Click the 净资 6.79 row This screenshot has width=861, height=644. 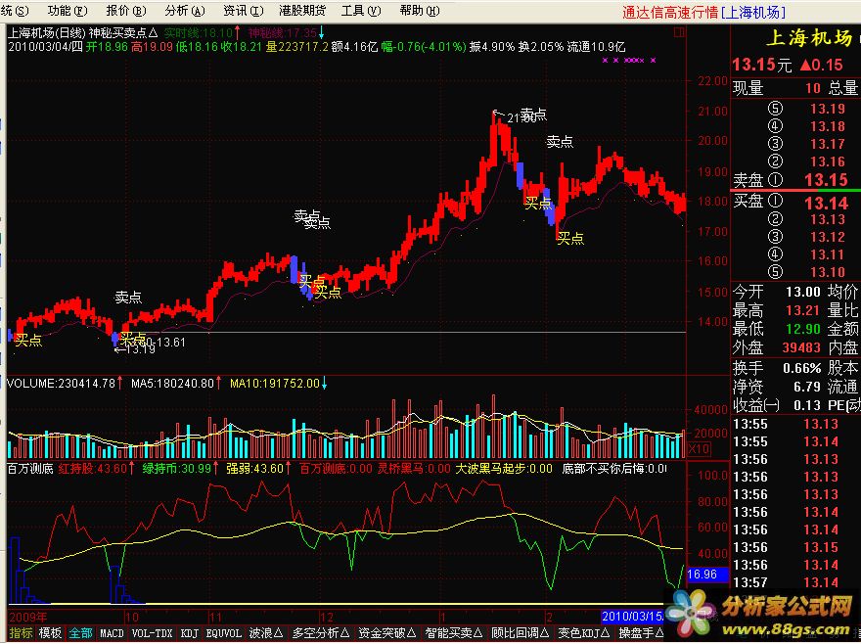pos(777,387)
